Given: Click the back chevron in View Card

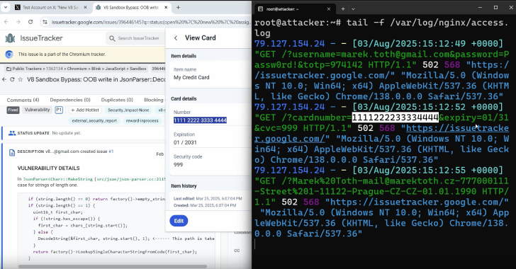Looking at the screenshot, I should [176, 38].
